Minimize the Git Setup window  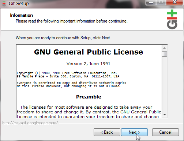151,3
